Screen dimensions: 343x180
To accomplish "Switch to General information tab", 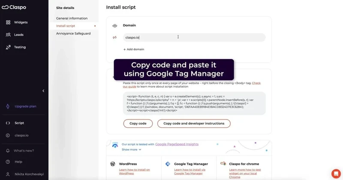I will tap(72, 18).
